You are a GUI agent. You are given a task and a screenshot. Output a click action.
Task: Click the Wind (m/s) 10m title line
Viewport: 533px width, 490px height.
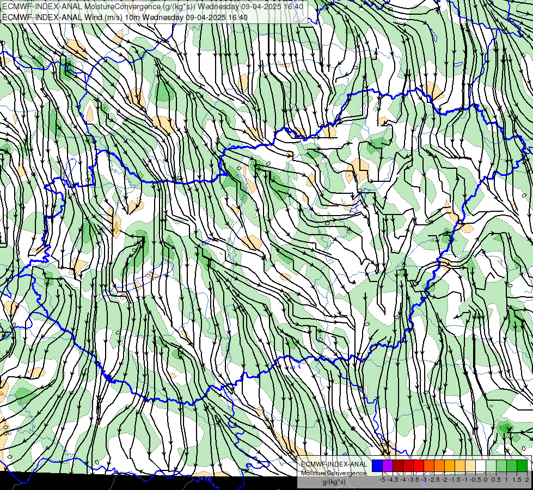click(x=125, y=17)
